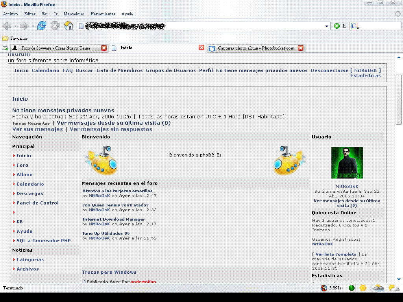Open the Ayuda menu
This screenshot has height=302, width=403.
point(127,14)
